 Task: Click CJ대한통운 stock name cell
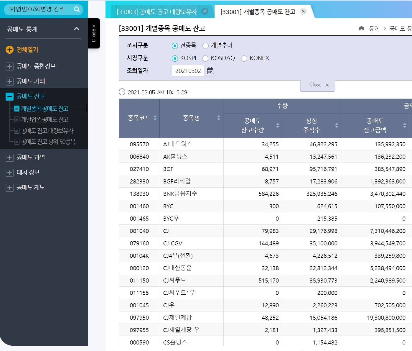coord(191,268)
